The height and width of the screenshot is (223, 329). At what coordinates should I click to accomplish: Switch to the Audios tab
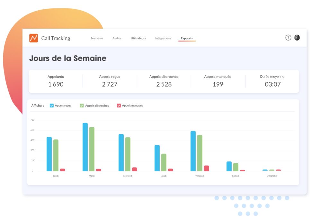coord(117,38)
